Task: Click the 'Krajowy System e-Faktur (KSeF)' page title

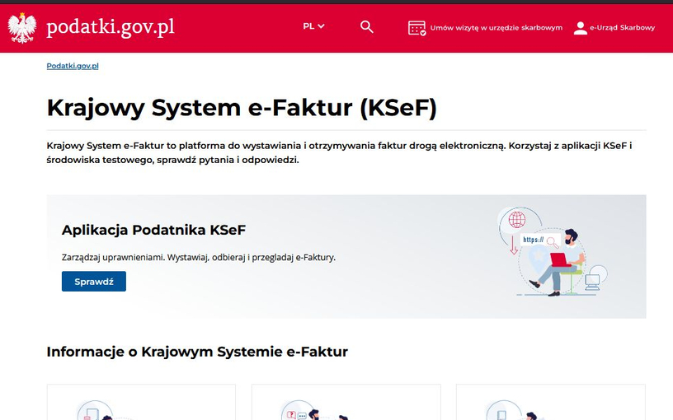Action: coord(242,108)
